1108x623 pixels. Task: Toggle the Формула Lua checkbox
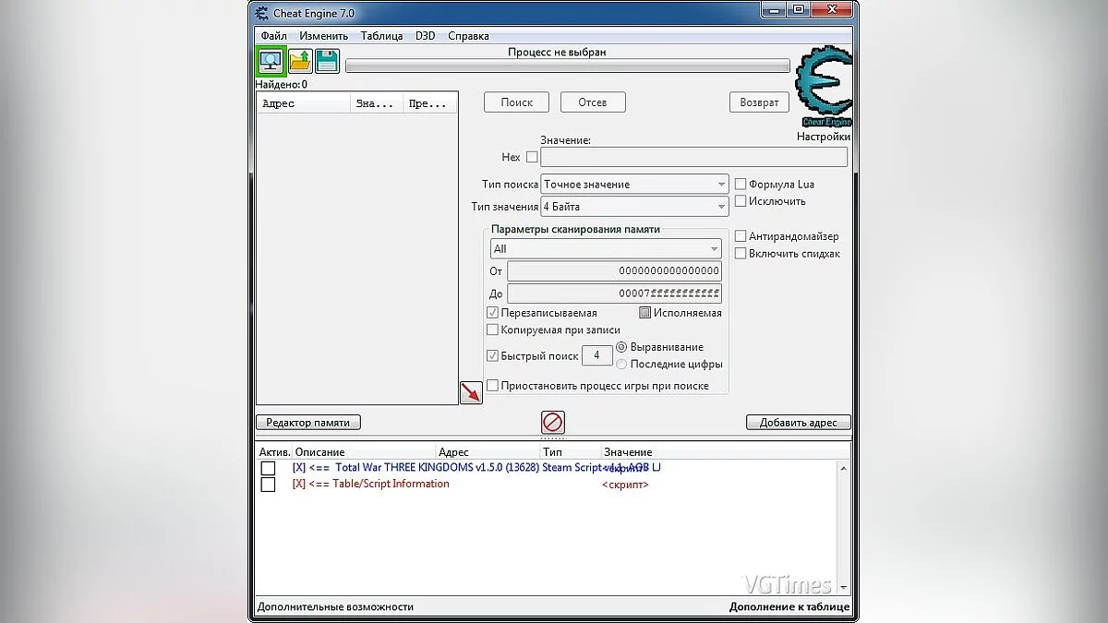pos(741,185)
